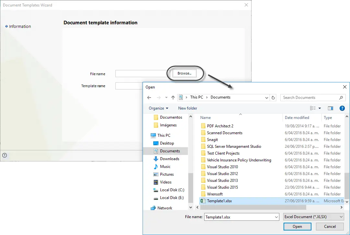The height and width of the screenshot is (235, 350).
Task: Toggle the preview pane icon
Action: pyautogui.click(x=331, y=108)
